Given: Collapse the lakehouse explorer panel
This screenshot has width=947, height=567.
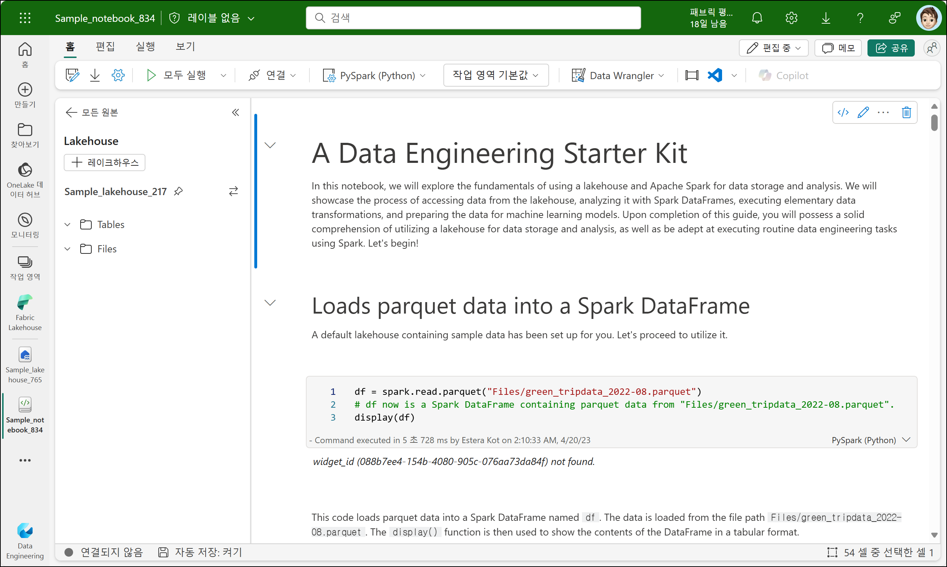Looking at the screenshot, I should [236, 112].
